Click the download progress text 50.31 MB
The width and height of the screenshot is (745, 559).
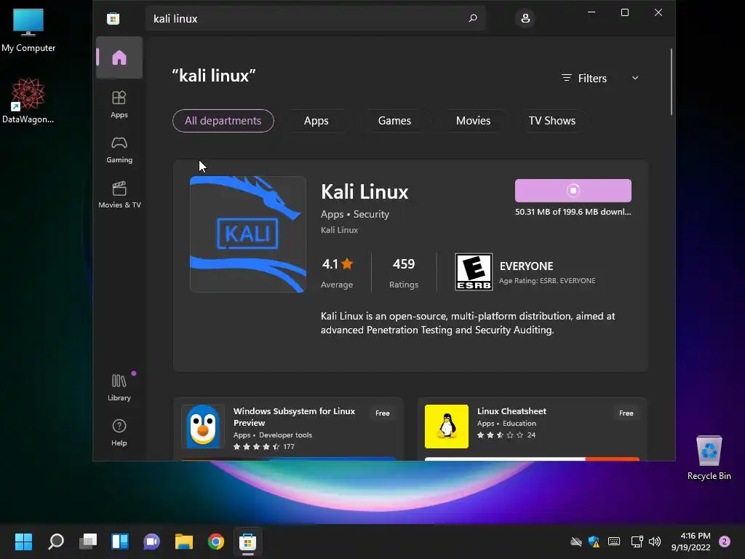pyautogui.click(x=573, y=212)
